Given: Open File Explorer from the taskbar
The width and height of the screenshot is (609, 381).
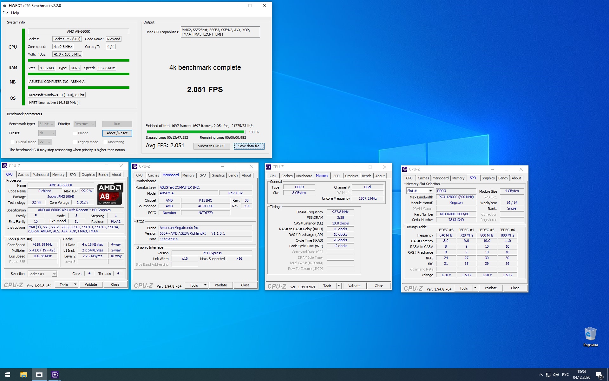Looking at the screenshot, I should 23,375.
